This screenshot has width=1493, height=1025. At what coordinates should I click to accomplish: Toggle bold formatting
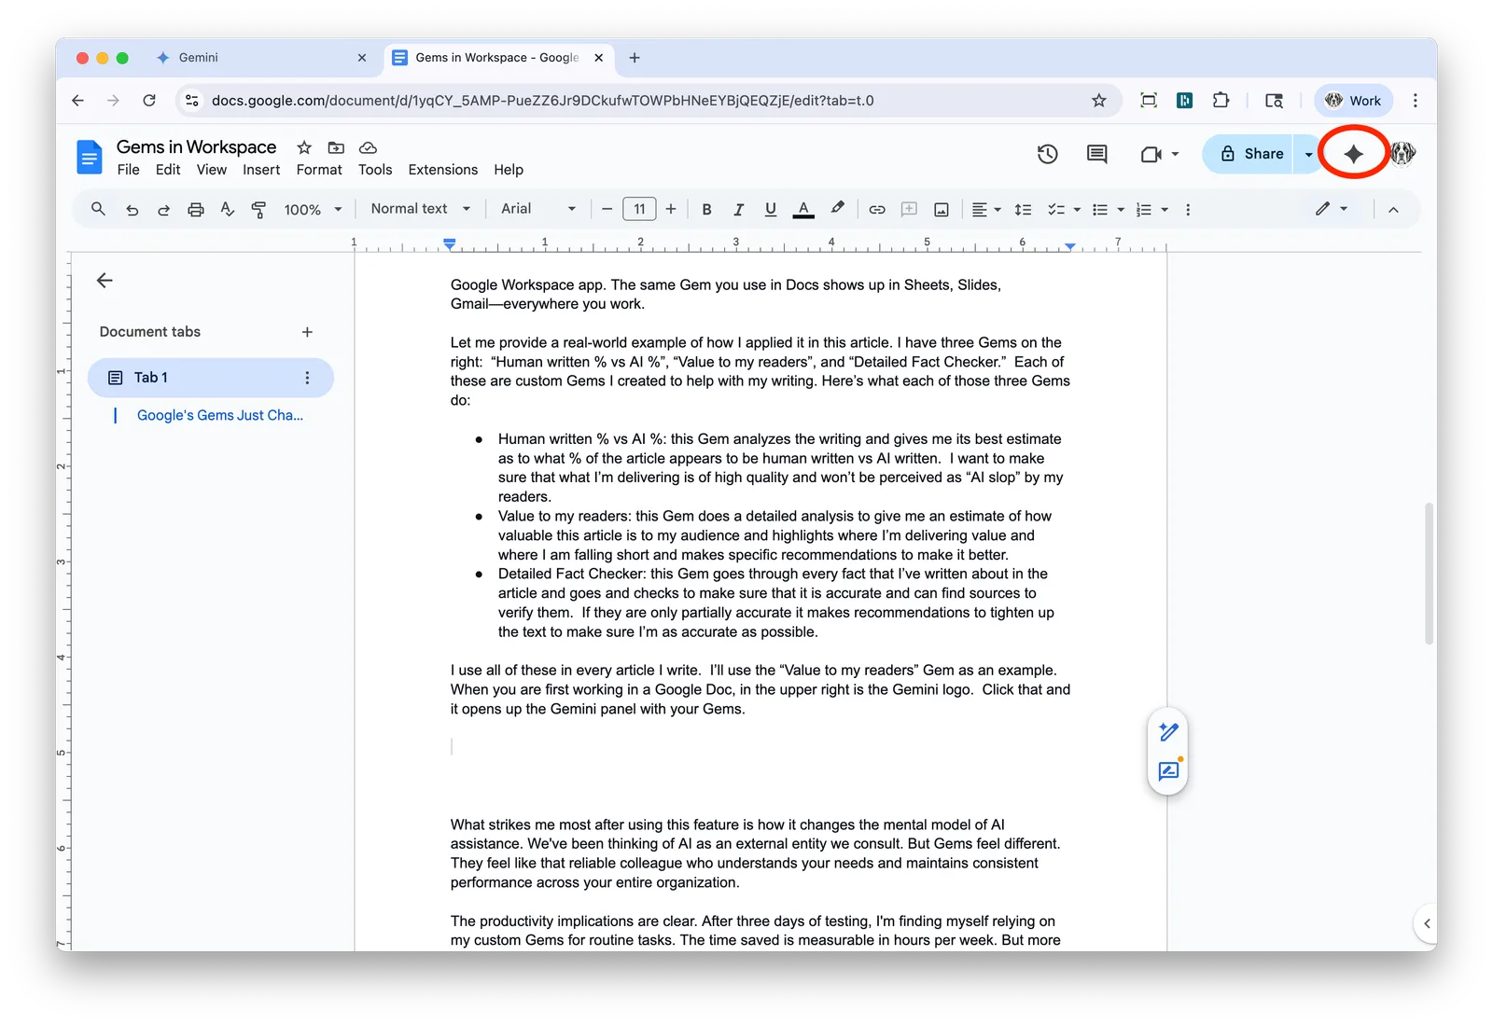click(706, 210)
